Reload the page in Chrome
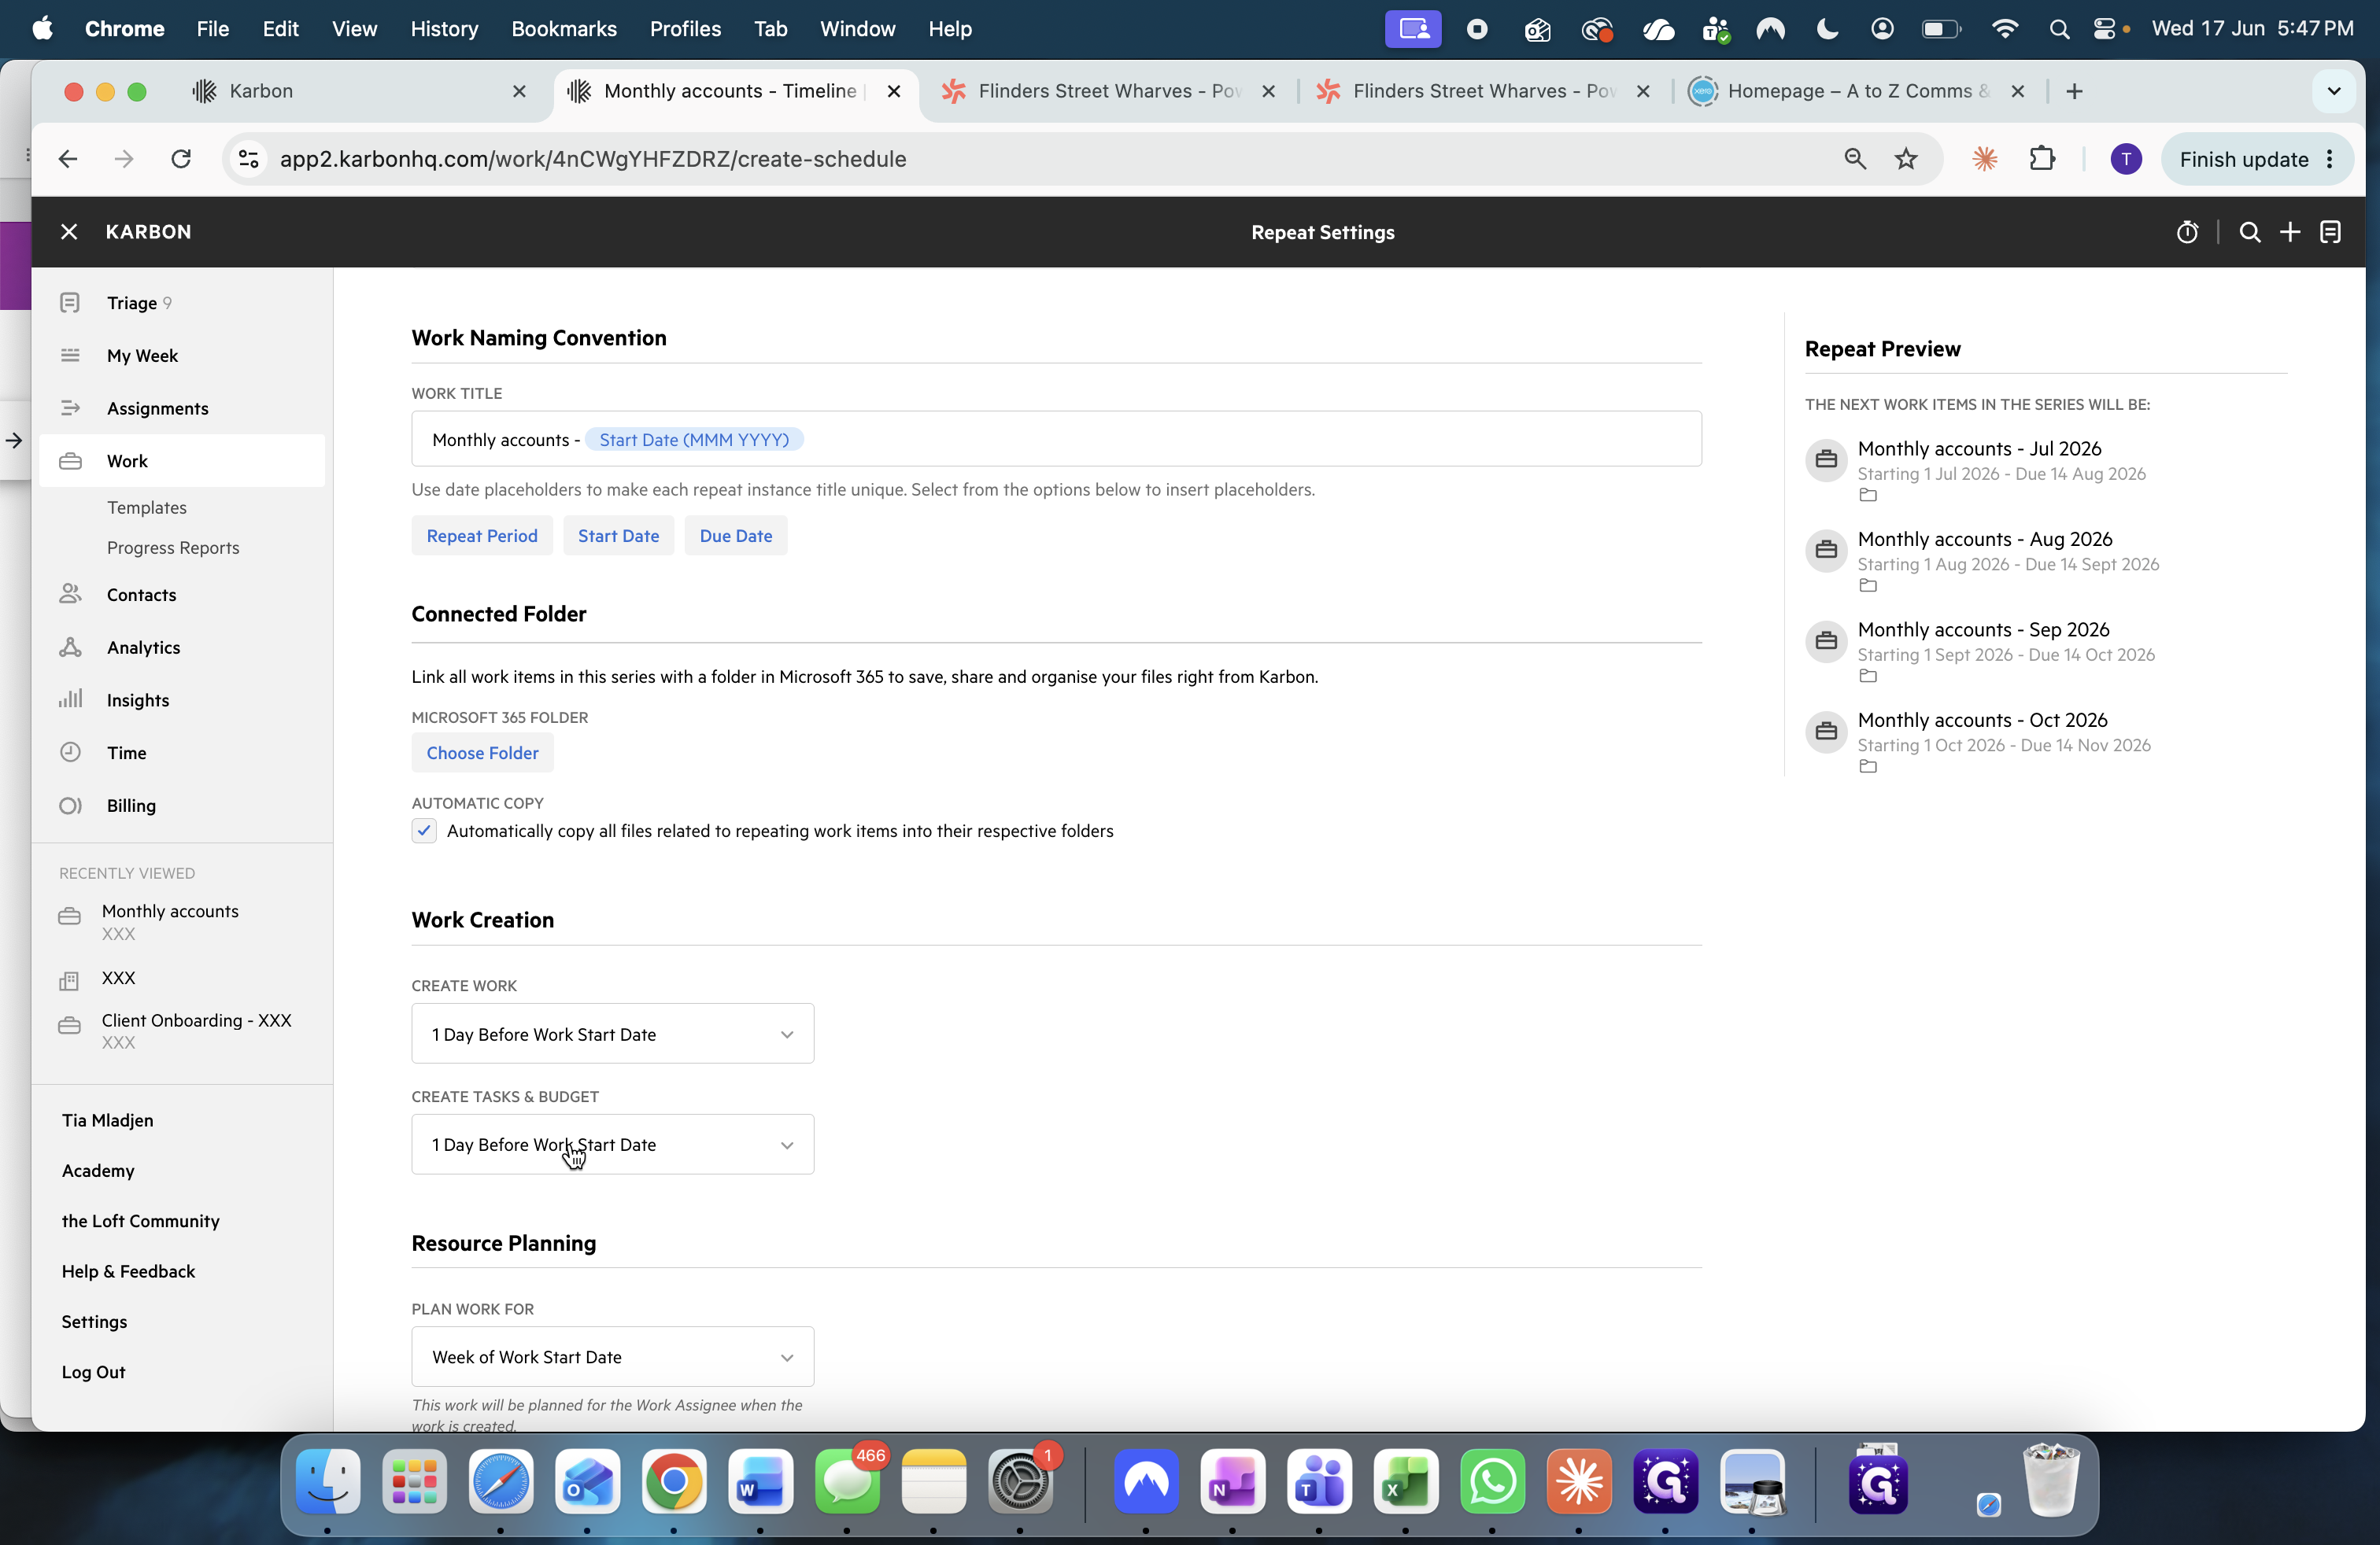 coord(181,159)
